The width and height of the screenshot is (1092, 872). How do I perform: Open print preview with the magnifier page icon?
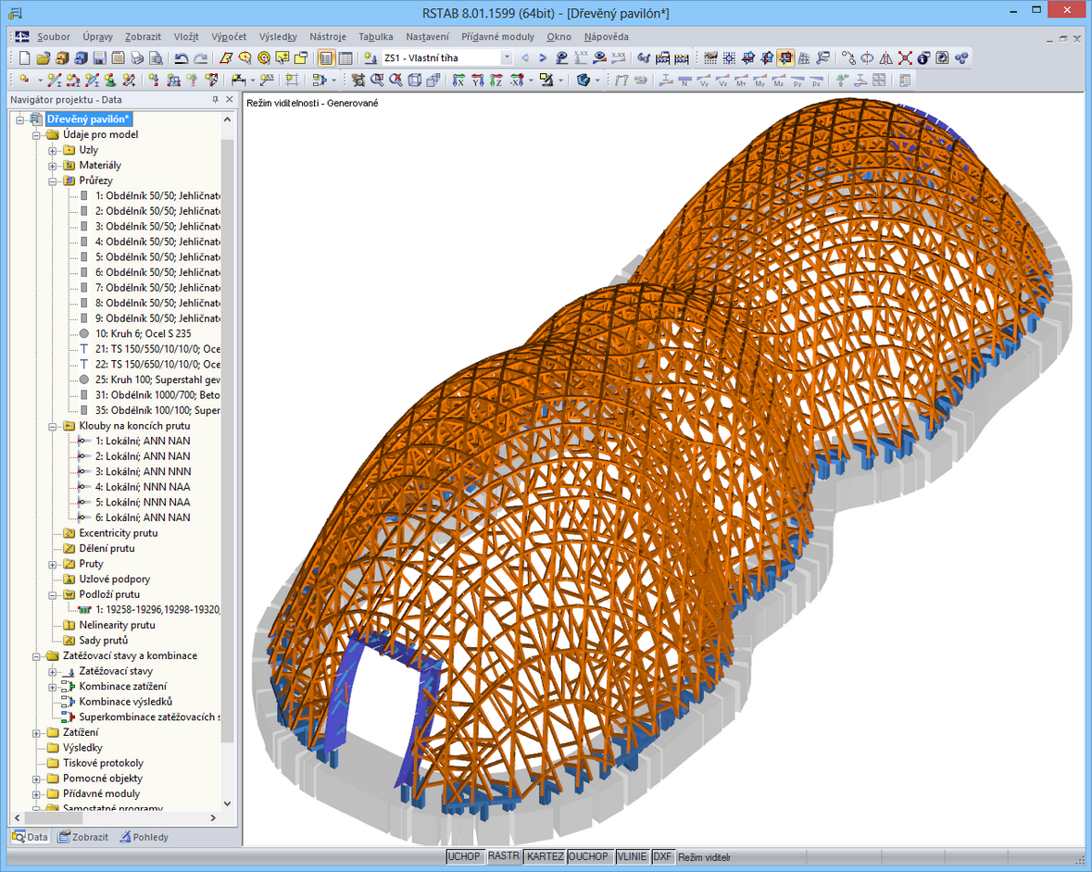tap(156, 57)
